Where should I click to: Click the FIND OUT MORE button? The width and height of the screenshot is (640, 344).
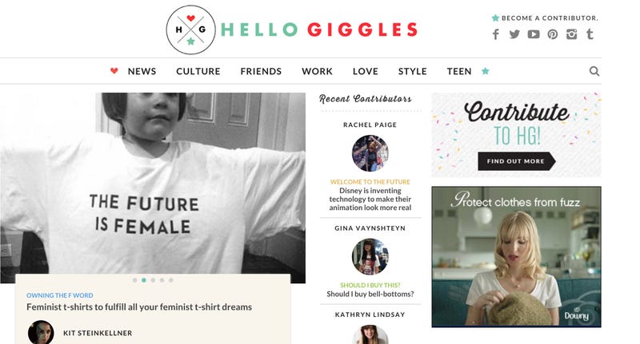click(x=517, y=161)
